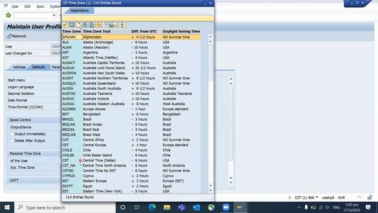Select the EGYPT time zone entry
Image resolution: width=378 pixels, height=213 pixels.
[131, 186]
